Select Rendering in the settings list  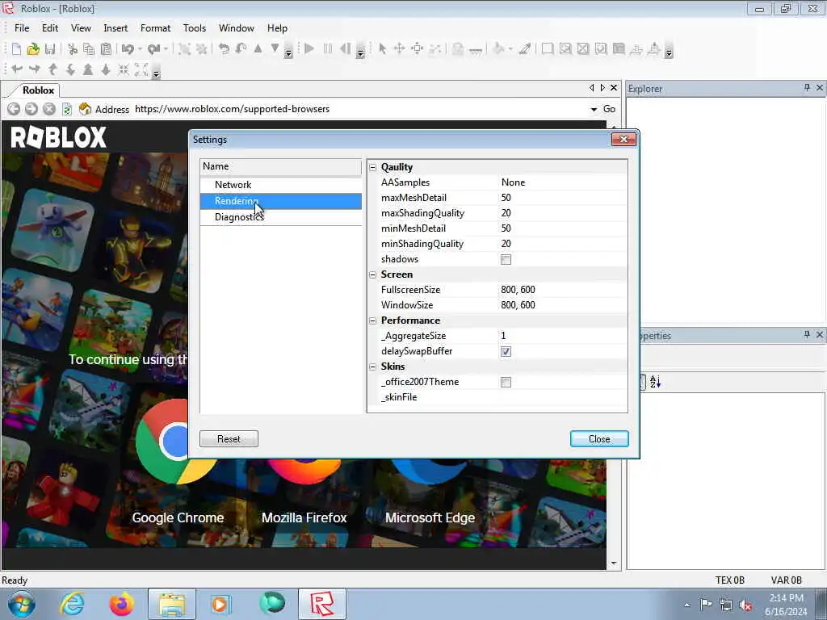tap(280, 201)
